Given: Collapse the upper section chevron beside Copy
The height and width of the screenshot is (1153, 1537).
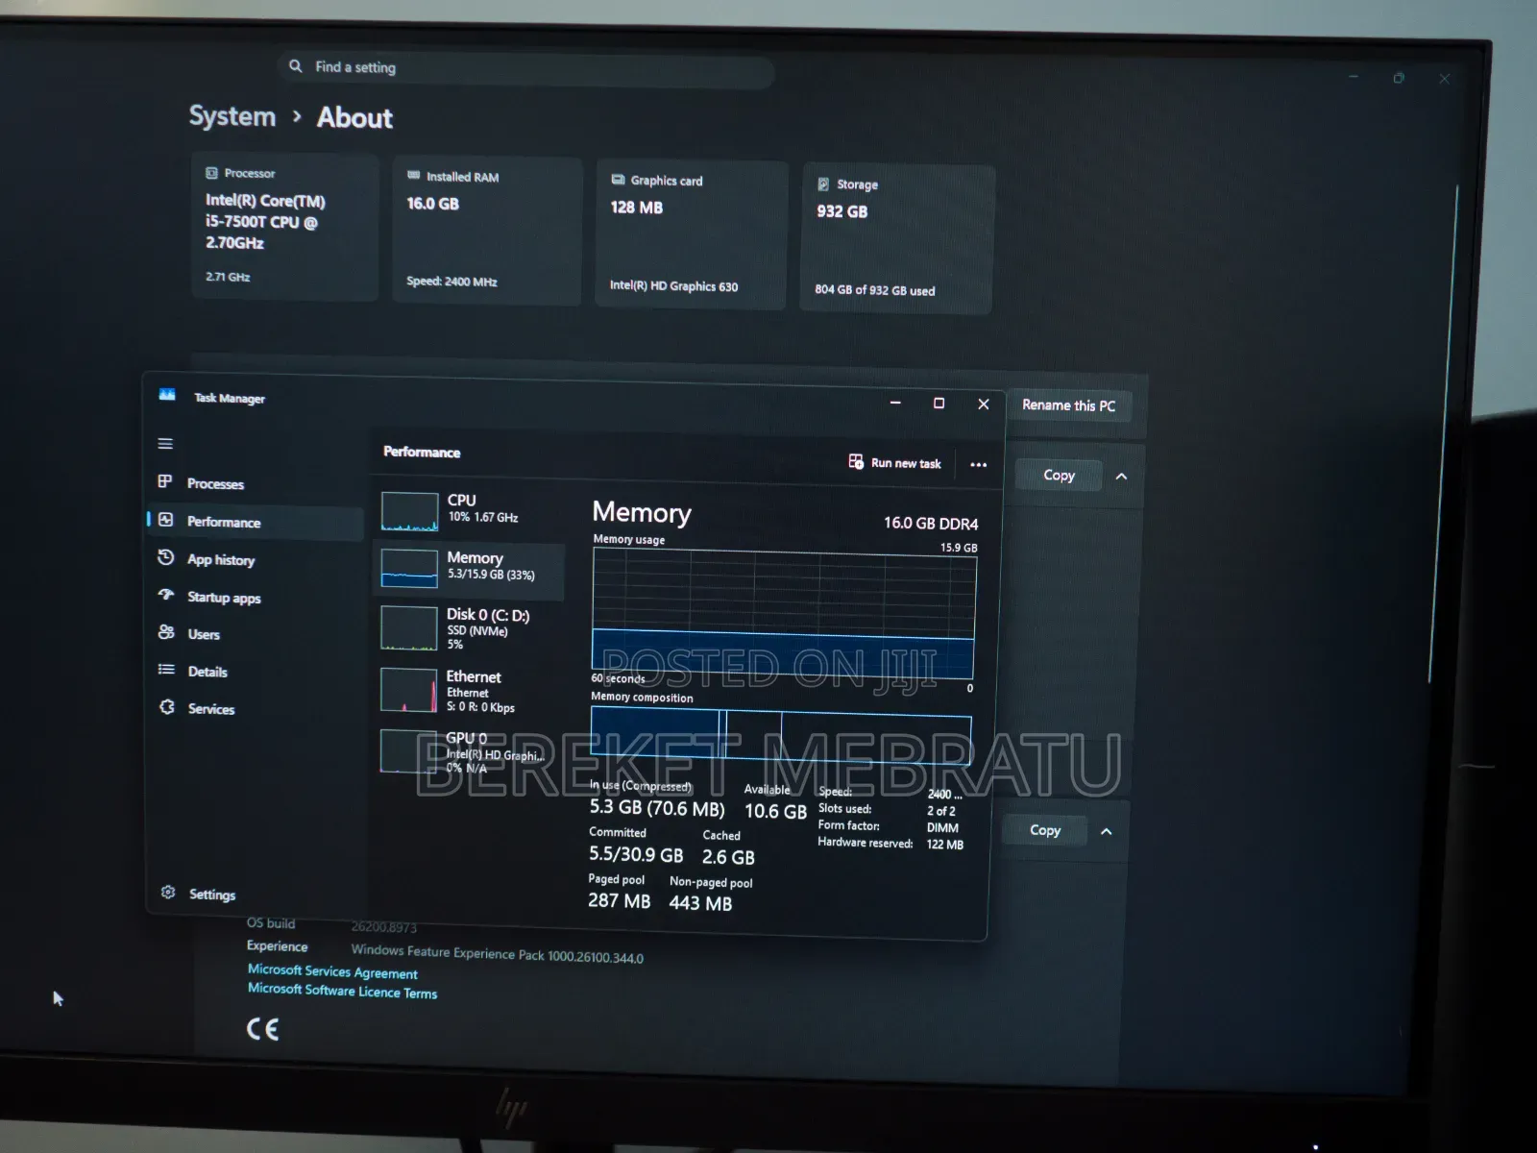Looking at the screenshot, I should (x=1121, y=477).
